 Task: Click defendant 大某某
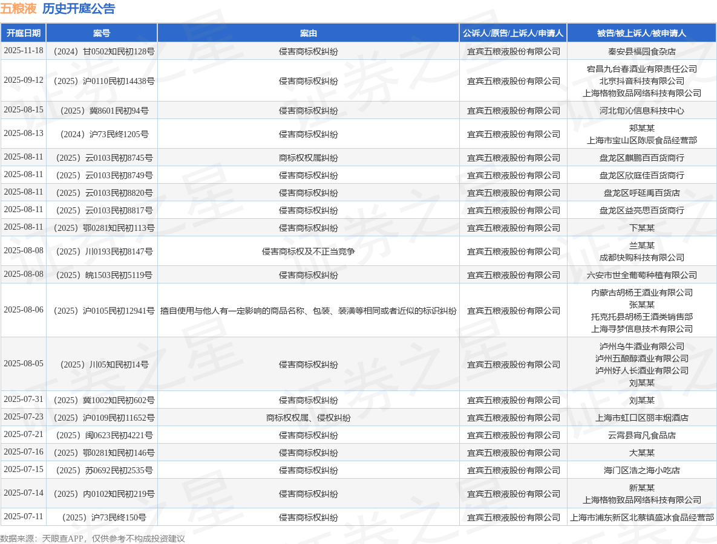point(641,453)
